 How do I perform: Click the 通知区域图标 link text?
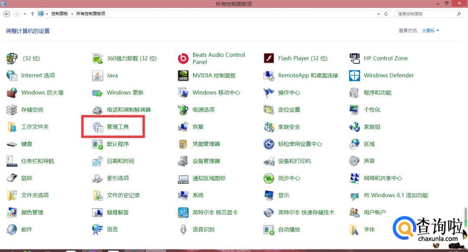[x=209, y=178]
